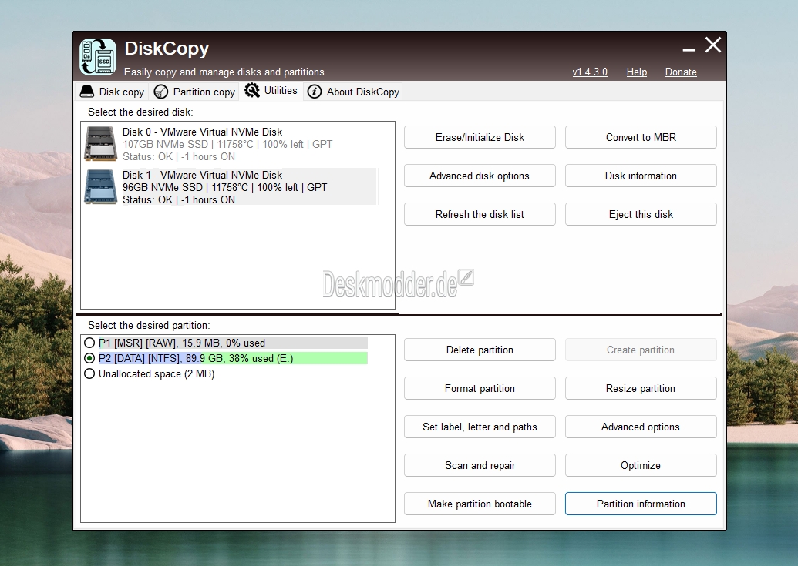This screenshot has width=798, height=566.
Task: Select the P1 [MSR] [RAW] partition radio button
Action: tap(89, 343)
